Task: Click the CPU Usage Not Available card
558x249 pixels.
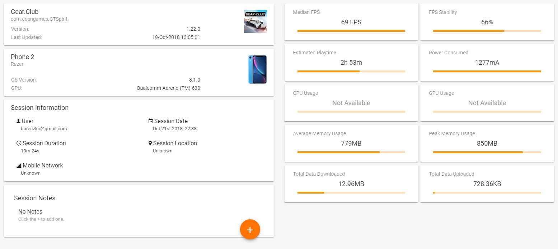Action: coord(351,103)
